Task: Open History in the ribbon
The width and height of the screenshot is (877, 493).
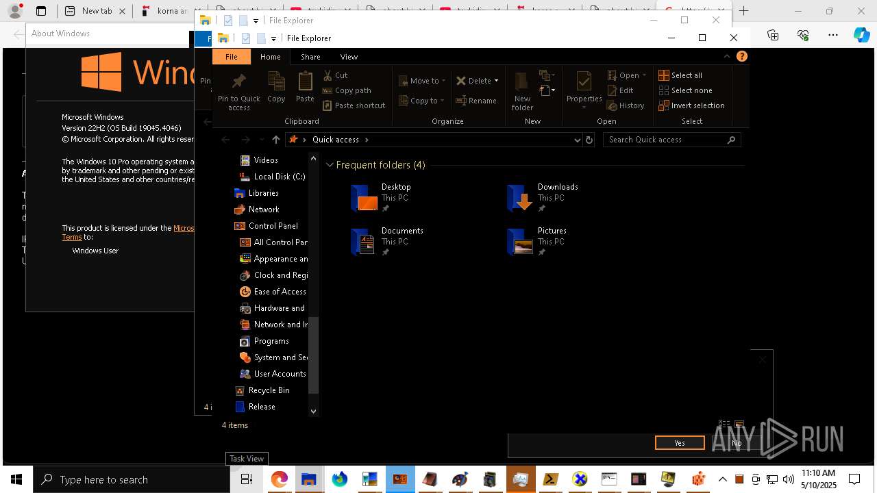Action: coord(626,105)
